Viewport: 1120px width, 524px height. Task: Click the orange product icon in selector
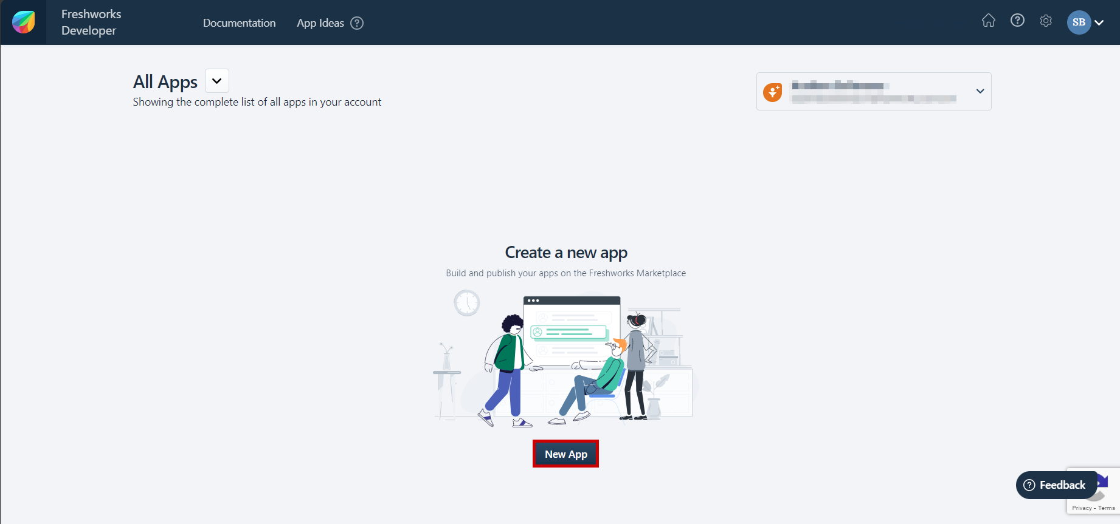(x=773, y=92)
